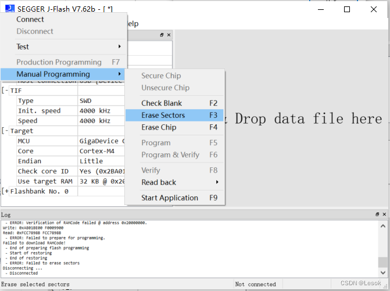Collapse the Target tree section
Image resolution: width=390 pixels, height=291 pixels.
click(5, 131)
